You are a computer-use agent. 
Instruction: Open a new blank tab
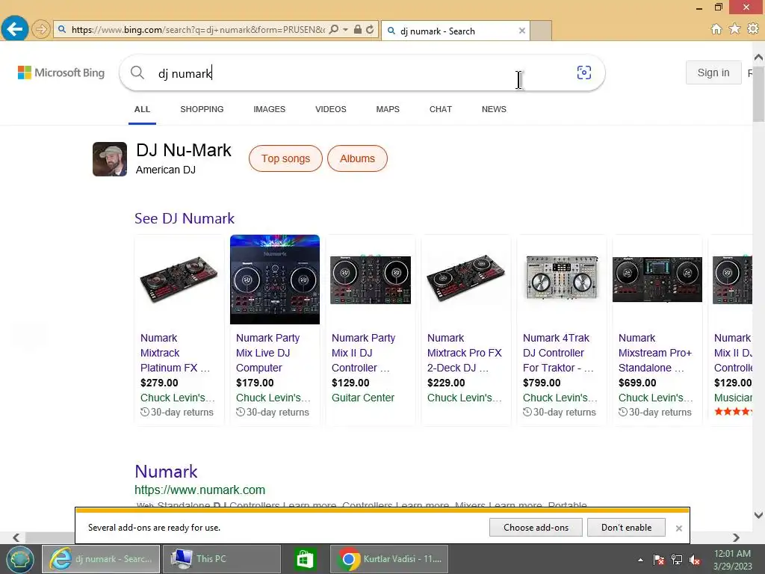pos(541,31)
